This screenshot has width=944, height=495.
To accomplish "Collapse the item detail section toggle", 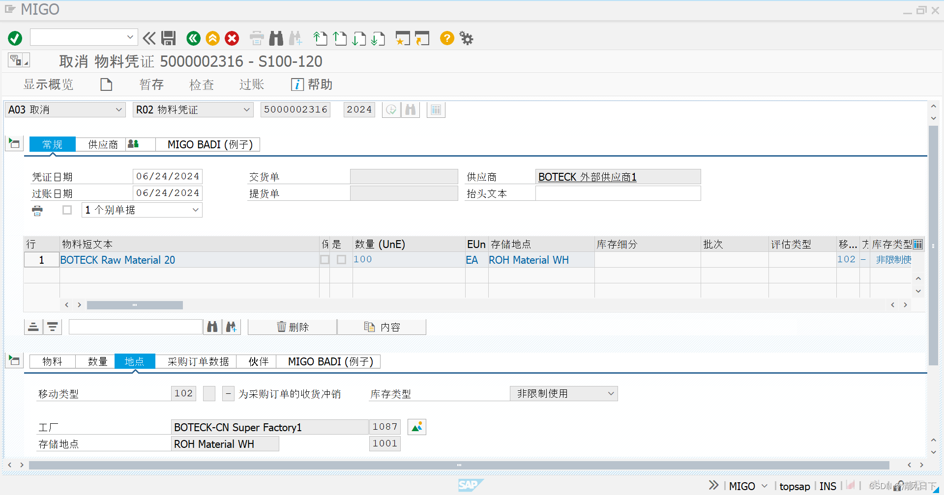I will coord(14,360).
